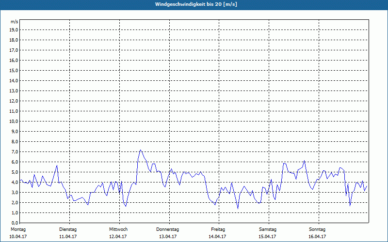Click the 'm/s' unit label
The height and width of the screenshot is (242, 388).
coord(15,22)
